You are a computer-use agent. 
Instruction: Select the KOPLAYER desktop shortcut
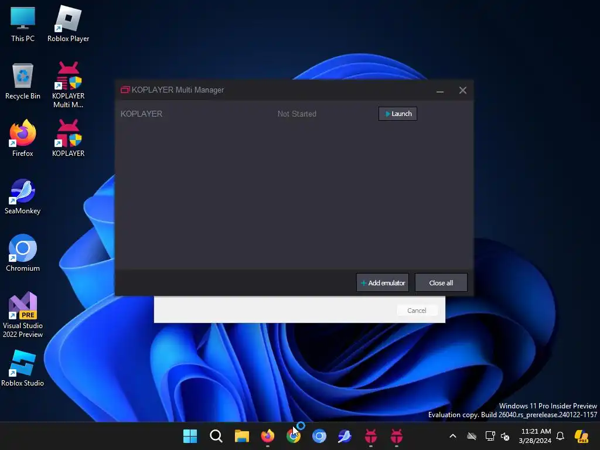pos(68,138)
